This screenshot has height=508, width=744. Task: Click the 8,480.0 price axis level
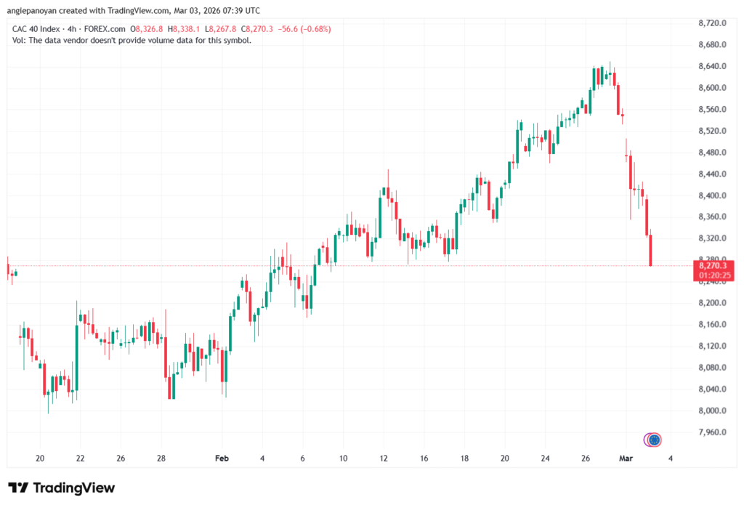pos(710,153)
